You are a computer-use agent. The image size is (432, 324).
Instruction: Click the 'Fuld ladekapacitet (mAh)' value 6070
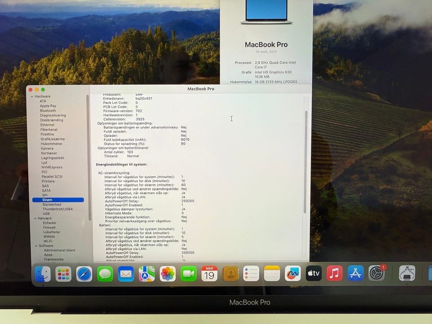185,139
